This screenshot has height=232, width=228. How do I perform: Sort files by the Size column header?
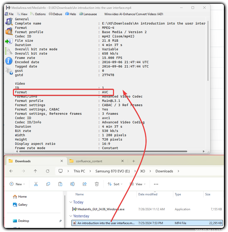[208, 194]
